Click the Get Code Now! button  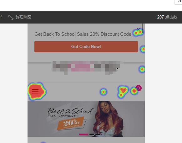tap(86, 47)
